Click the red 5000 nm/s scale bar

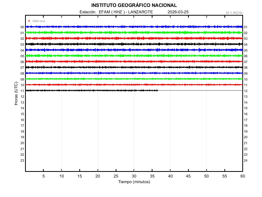coord(29,21)
